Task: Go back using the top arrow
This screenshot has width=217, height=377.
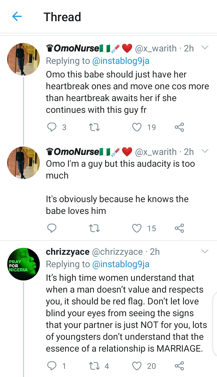Action: coord(17,17)
